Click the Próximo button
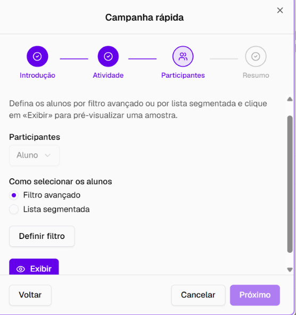The height and width of the screenshot is (315, 296). (x=255, y=295)
